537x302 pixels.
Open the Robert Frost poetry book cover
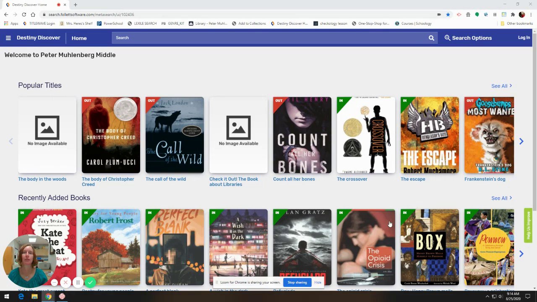click(111, 247)
